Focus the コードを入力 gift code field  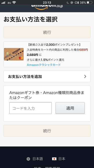click(x=31, y=108)
